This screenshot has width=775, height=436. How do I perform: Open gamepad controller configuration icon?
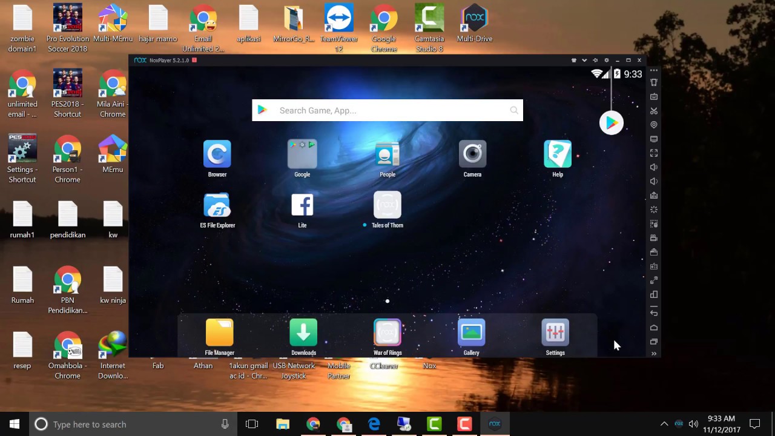coord(654,266)
